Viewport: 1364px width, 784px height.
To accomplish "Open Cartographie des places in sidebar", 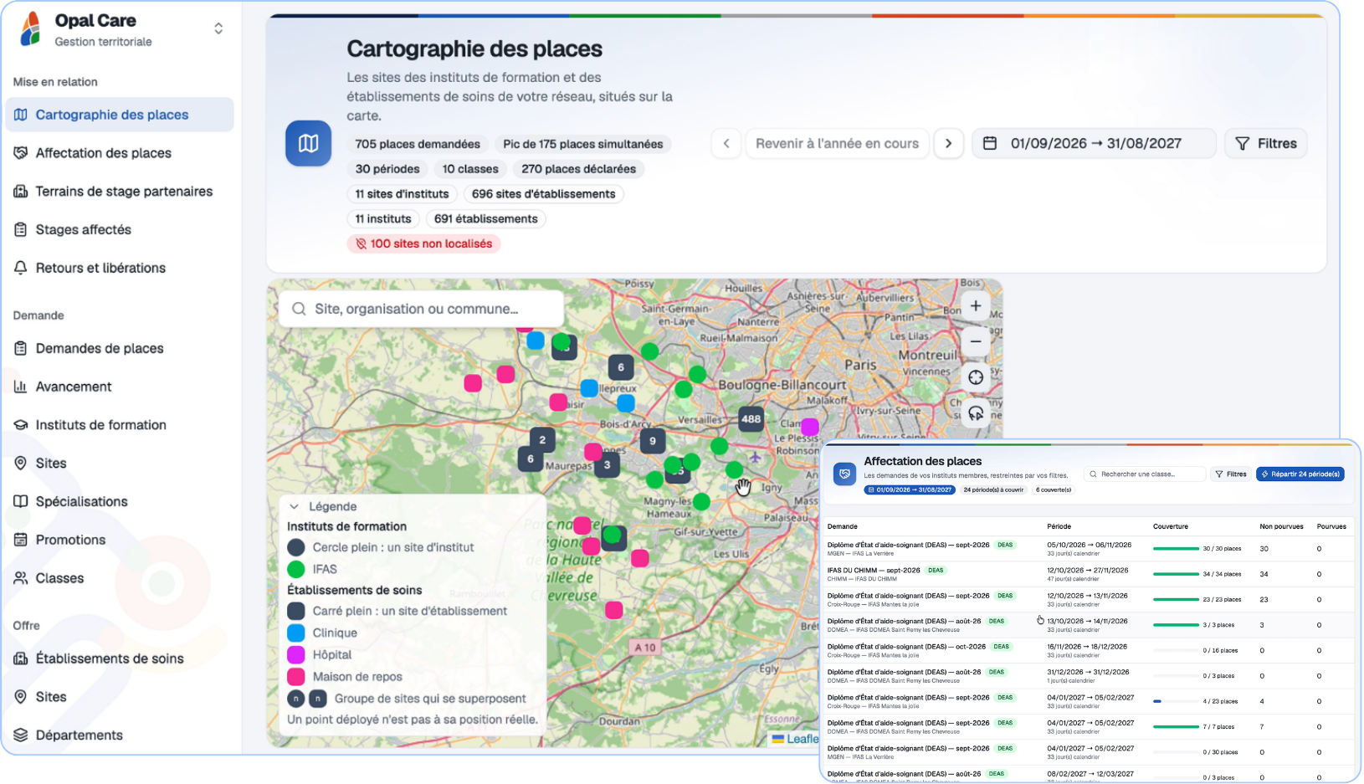I will point(120,115).
